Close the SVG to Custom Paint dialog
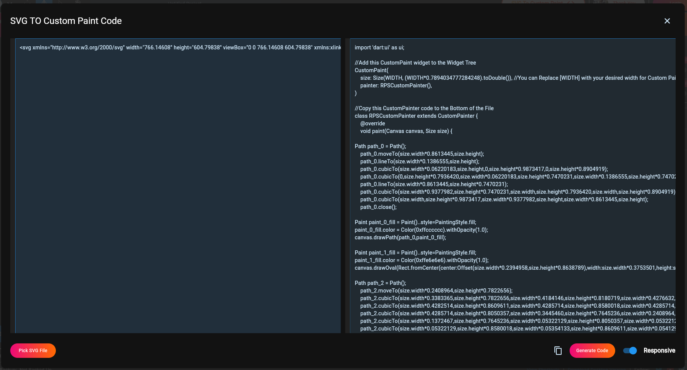The height and width of the screenshot is (370, 687). (x=667, y=21)
